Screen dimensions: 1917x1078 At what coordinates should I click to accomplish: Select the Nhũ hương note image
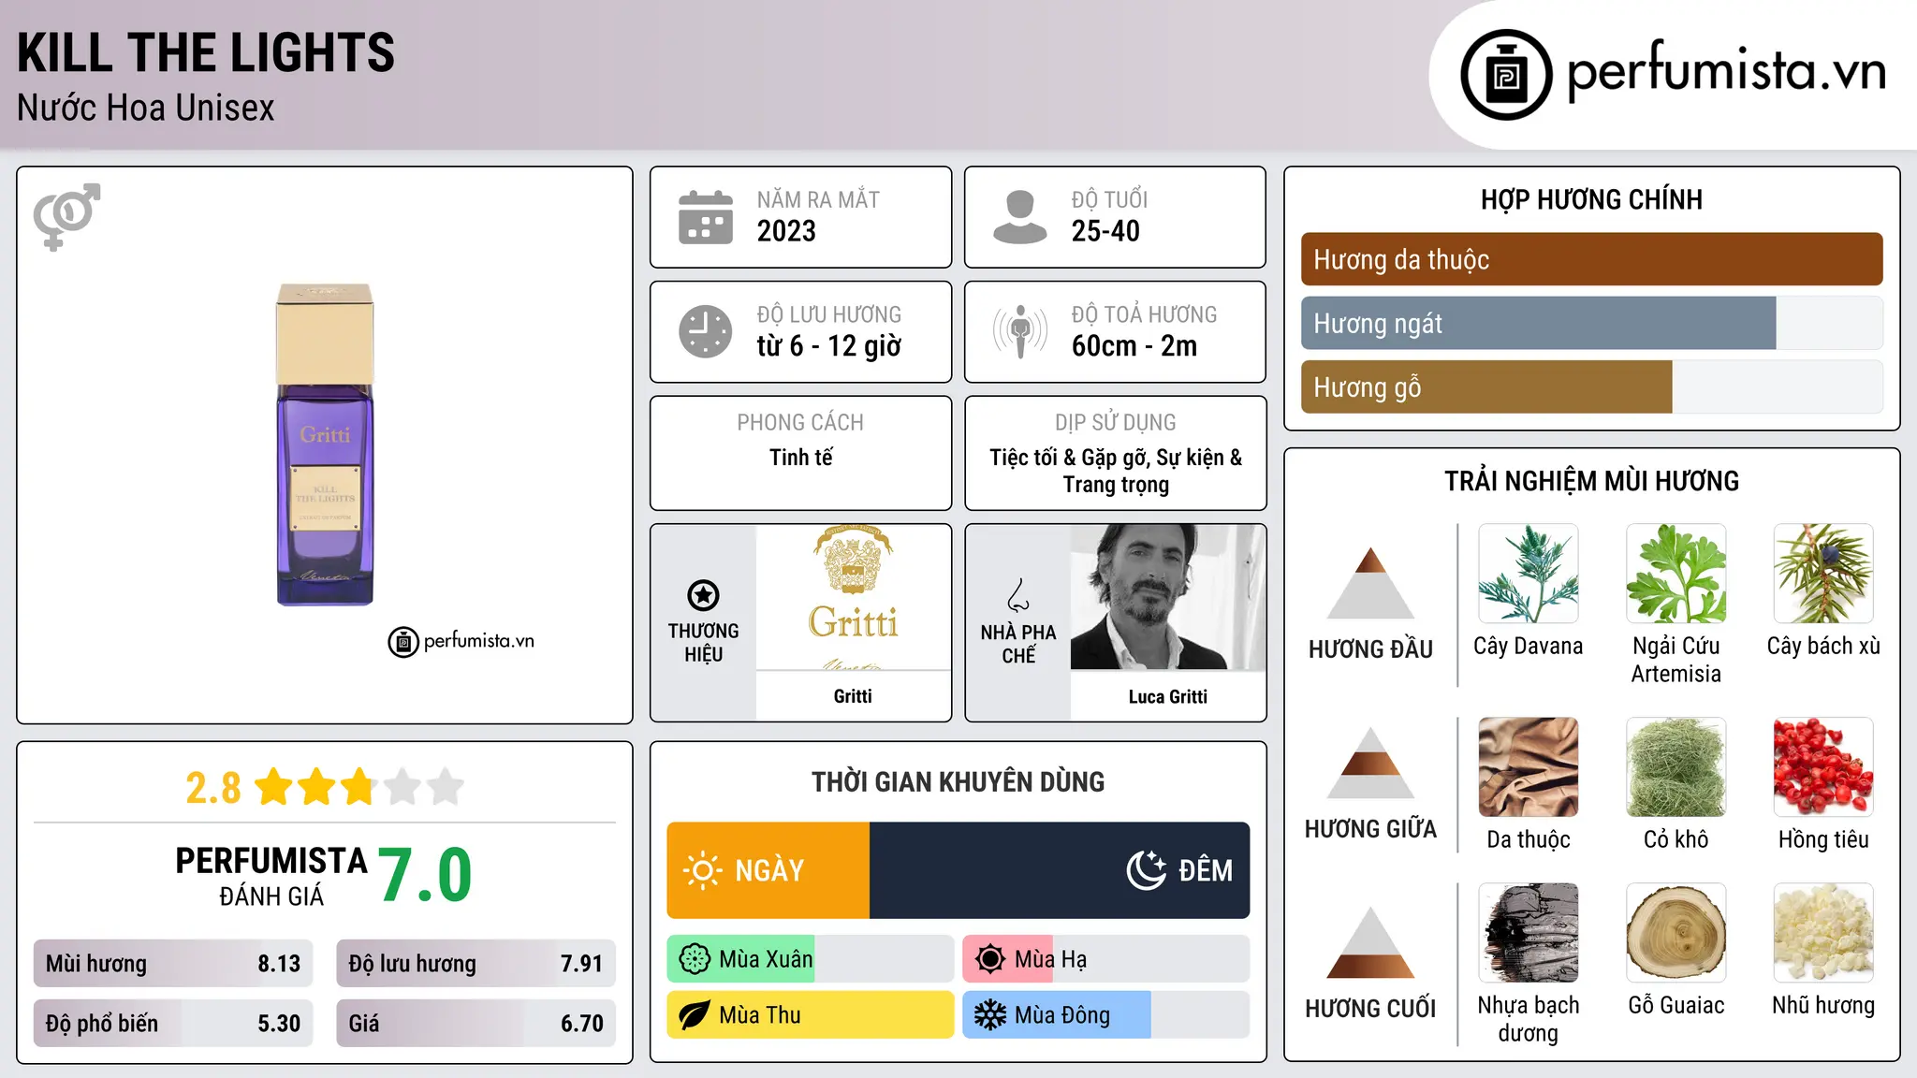(1823, 933)
